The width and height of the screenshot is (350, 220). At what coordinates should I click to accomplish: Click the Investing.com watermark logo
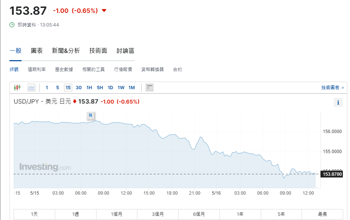point(45,167)
